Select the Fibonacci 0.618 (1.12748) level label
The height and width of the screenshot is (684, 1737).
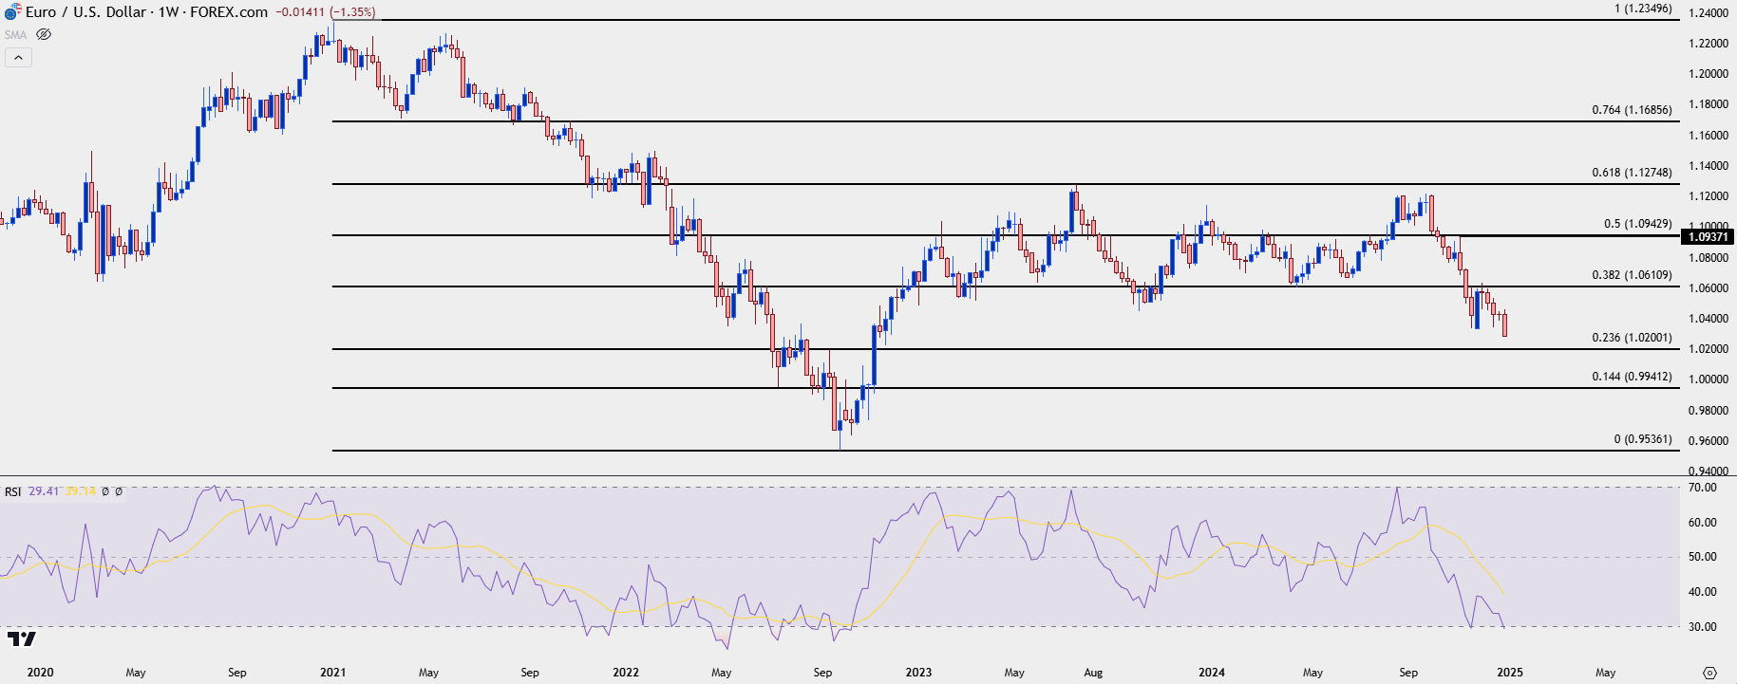coord(1632,173)
